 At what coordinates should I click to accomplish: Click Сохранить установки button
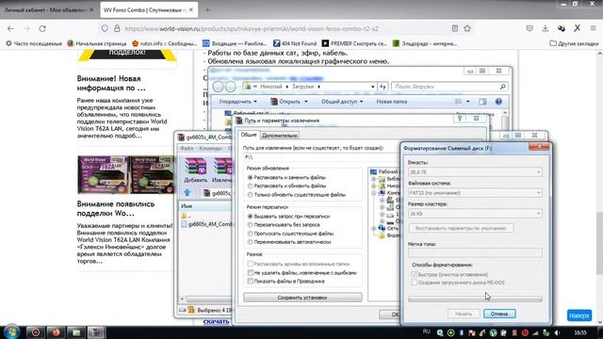pos(302,298)
